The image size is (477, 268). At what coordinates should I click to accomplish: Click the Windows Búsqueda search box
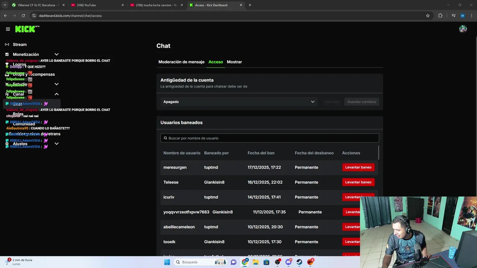(x=200, y=262)
